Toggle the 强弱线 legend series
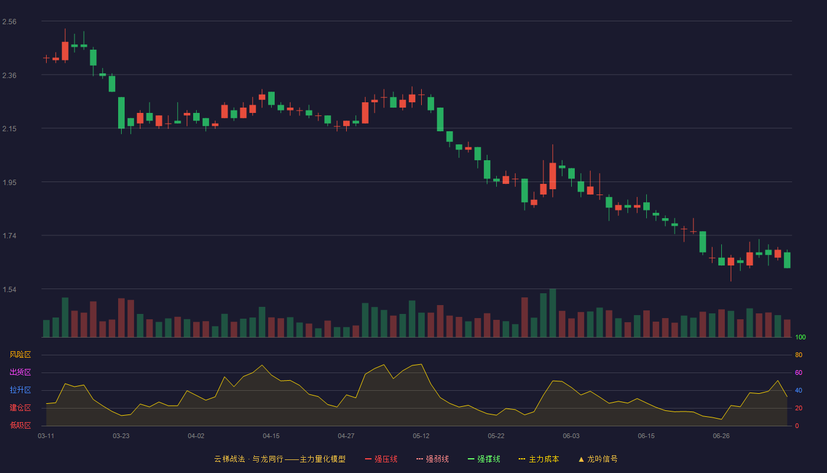827x473 pixels. click(432, 459)
